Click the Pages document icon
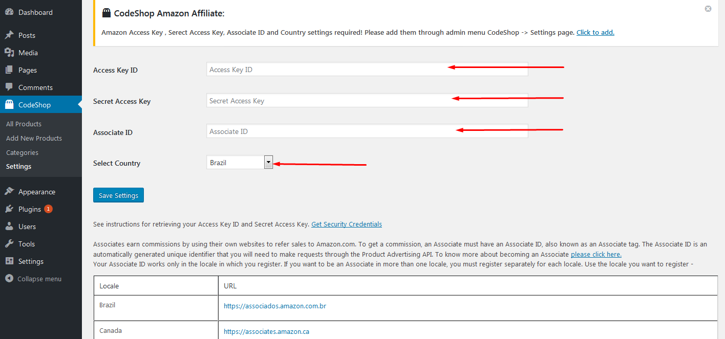725x339 pixels. (9, 70)
